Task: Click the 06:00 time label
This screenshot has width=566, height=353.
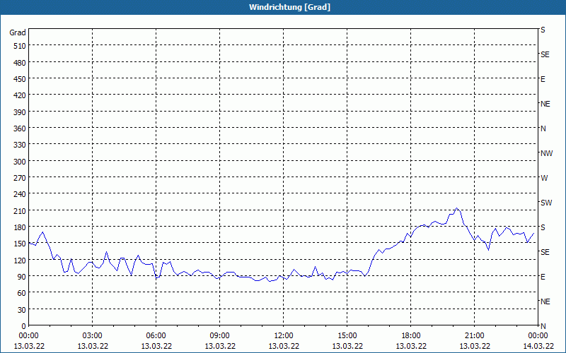Action: tap(156, 336)
